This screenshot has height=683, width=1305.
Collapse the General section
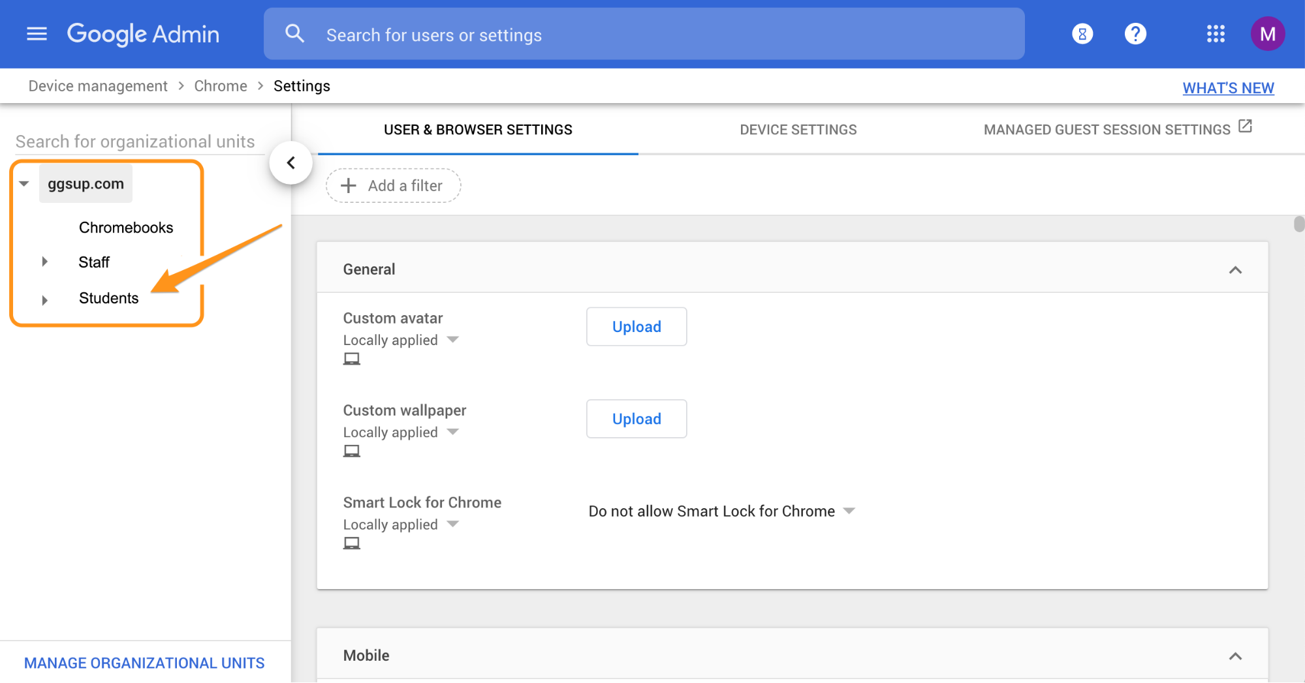click(x=1235, y=270)
